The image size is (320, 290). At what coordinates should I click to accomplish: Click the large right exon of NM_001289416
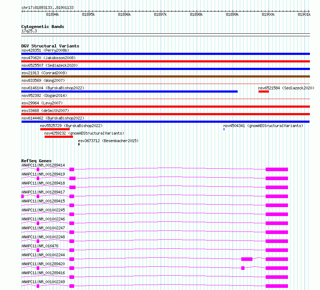coord(277,277)
